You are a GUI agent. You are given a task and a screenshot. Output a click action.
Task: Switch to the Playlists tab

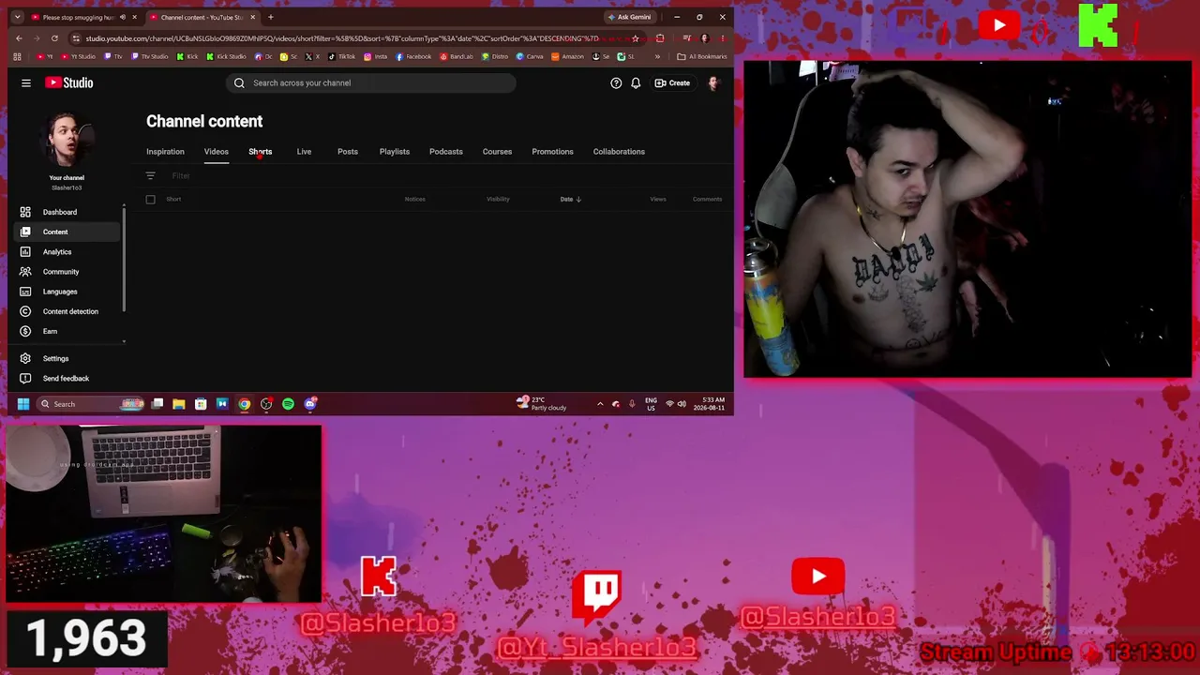pos(395,152)
